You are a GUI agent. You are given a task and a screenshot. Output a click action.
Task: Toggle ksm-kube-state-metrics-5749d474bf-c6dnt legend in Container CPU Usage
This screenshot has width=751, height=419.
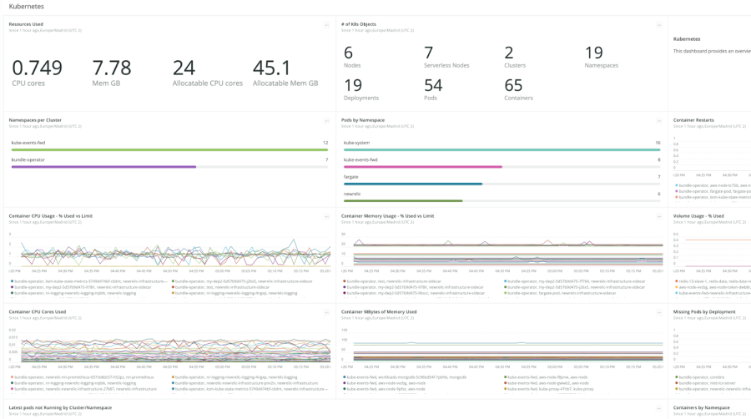pos(89,281)
